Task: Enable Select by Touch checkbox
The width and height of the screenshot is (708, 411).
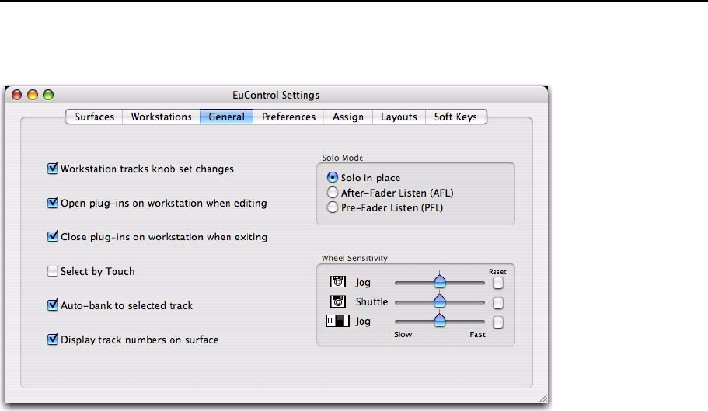Action: [52, 271]
